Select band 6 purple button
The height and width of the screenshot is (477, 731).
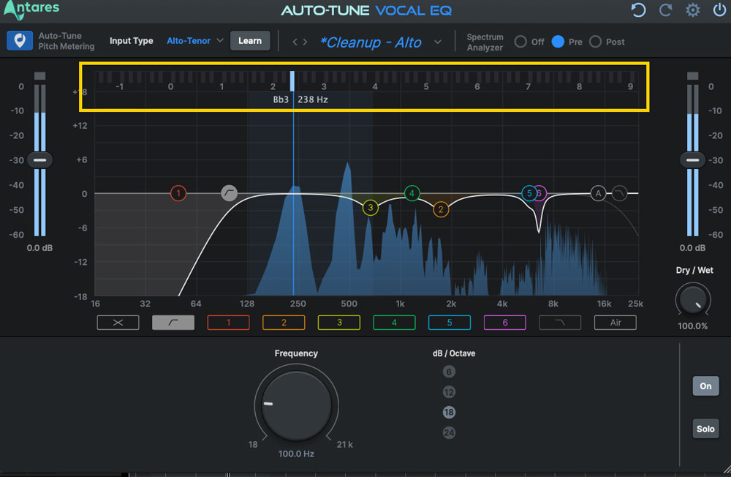[x=505, y=323]
